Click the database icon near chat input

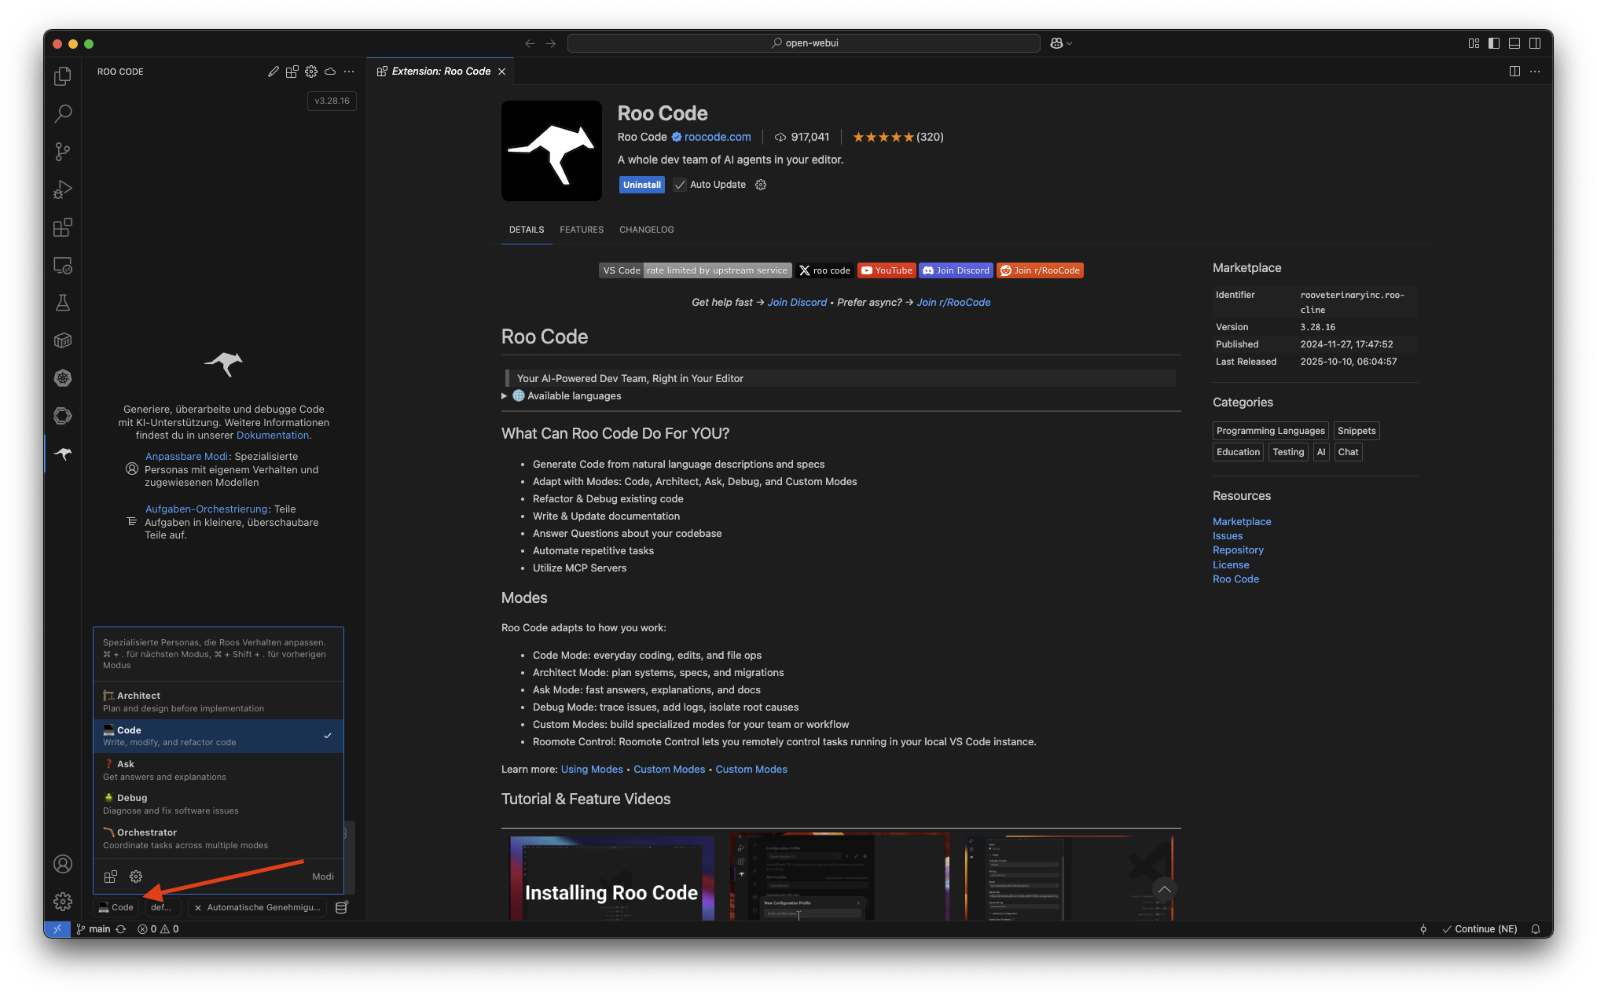pyautogui.click(x=341, y=907)
